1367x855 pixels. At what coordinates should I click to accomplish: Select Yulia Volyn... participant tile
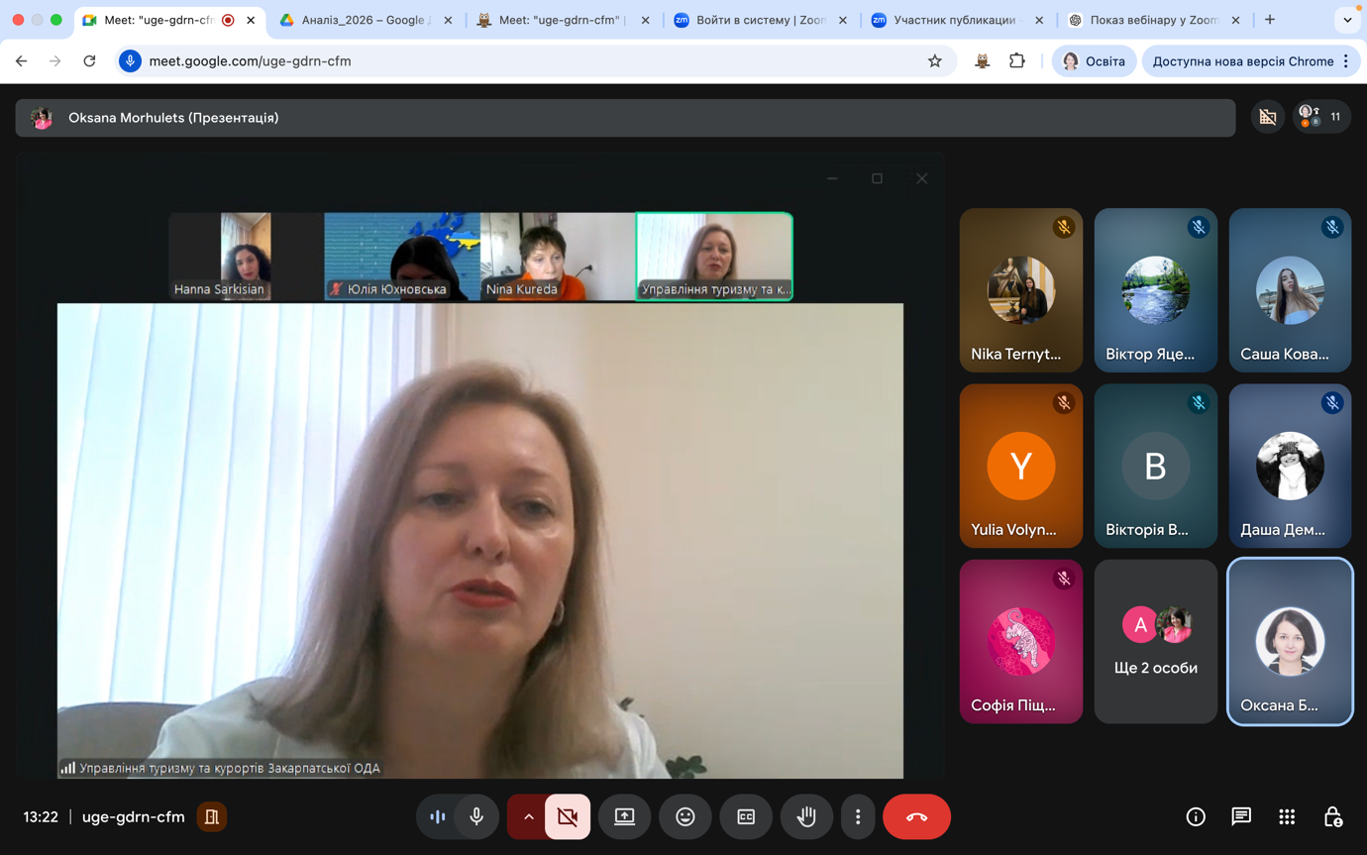click(1021, 466)
